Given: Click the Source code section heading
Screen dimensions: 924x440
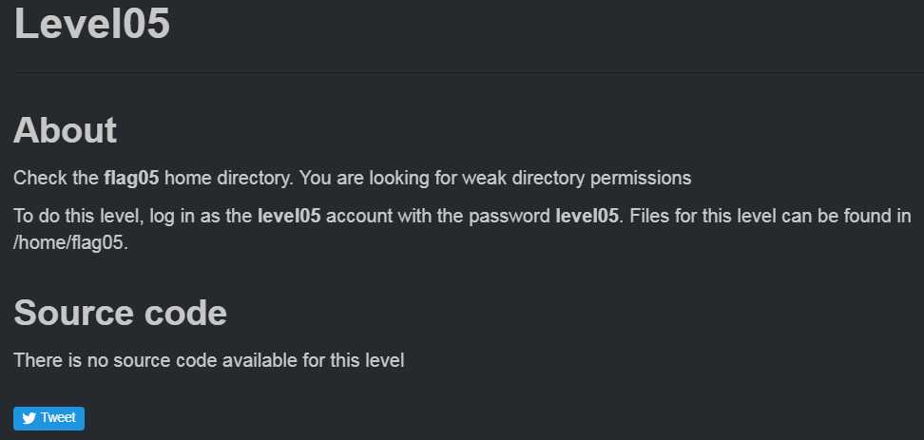Looking at the screenshot, I should point(120,312).
